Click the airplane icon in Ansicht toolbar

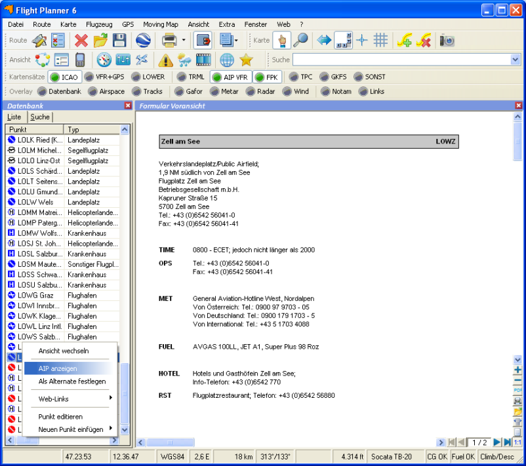(142, 60)
